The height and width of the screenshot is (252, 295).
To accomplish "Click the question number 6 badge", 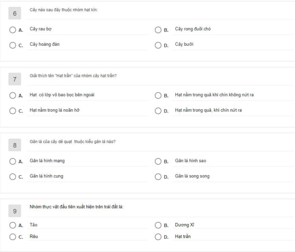I will [15, 14].
